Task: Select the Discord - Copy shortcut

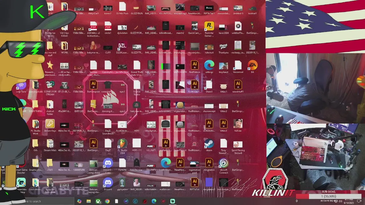Action: (108, 163)
